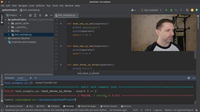The width and height of the screenshot is (200, 112).
Task: Open Search Everywhere magnifier icon
Action: click(187, 10)
